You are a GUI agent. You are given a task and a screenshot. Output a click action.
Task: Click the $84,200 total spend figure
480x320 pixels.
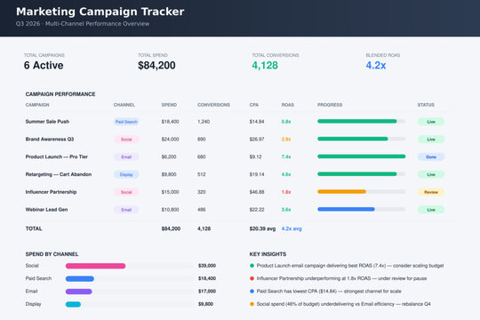point(156,65)
